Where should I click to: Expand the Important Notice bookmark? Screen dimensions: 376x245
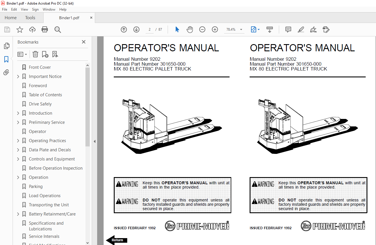18,77
